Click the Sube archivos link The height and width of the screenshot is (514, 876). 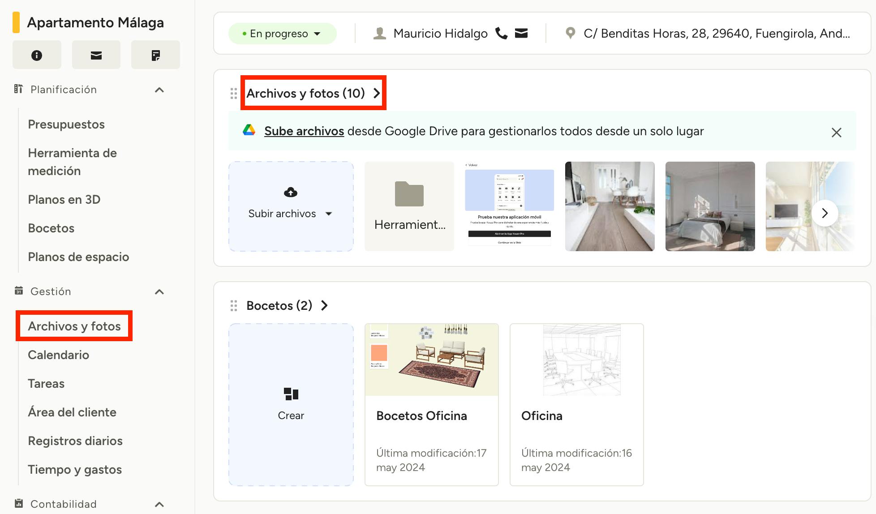coord(304,131)
